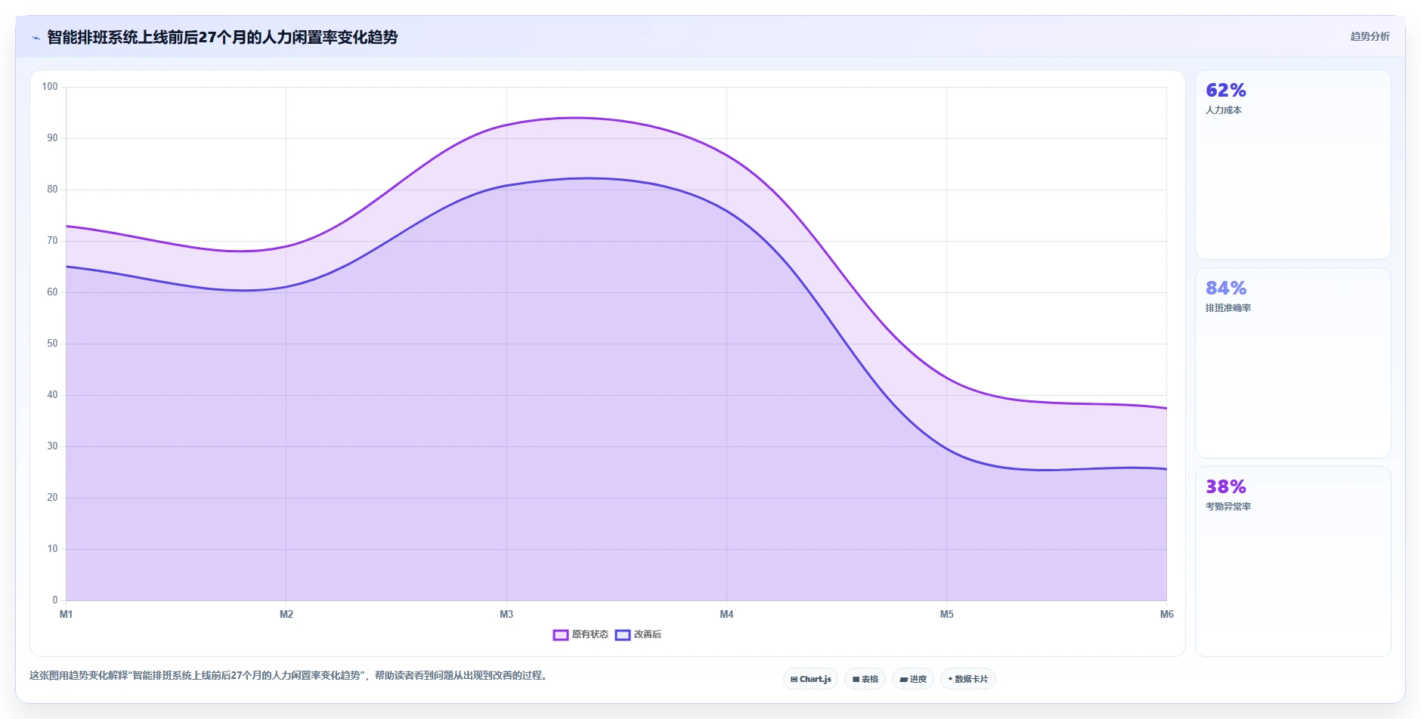Select the 数据卡片 tag chip
Viewport: 1421px width, 719px height.
[968, 679]
